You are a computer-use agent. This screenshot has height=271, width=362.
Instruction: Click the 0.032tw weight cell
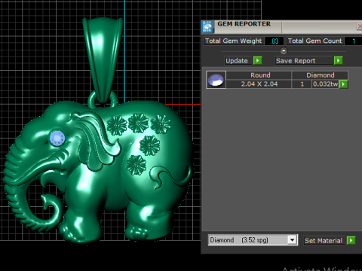[326, 84]
